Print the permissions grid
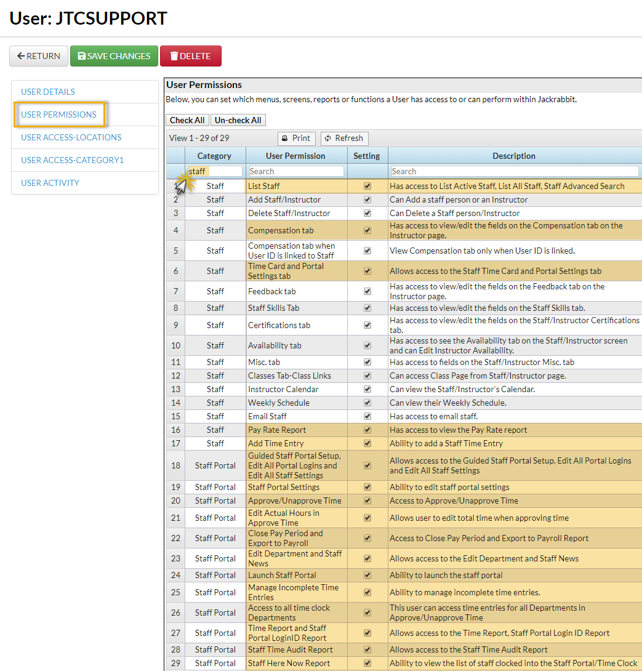Screen dimensions: 642x671 pos(296,139)
